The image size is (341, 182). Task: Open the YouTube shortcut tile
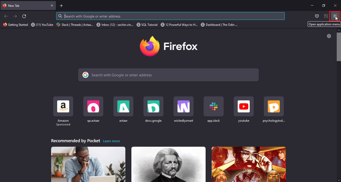click(x=244, y=106)
